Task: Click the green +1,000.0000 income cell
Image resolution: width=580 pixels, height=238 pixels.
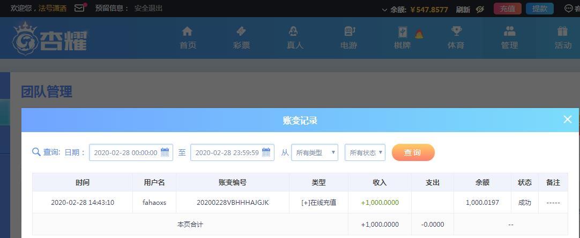Action: (x=380, y=203)
